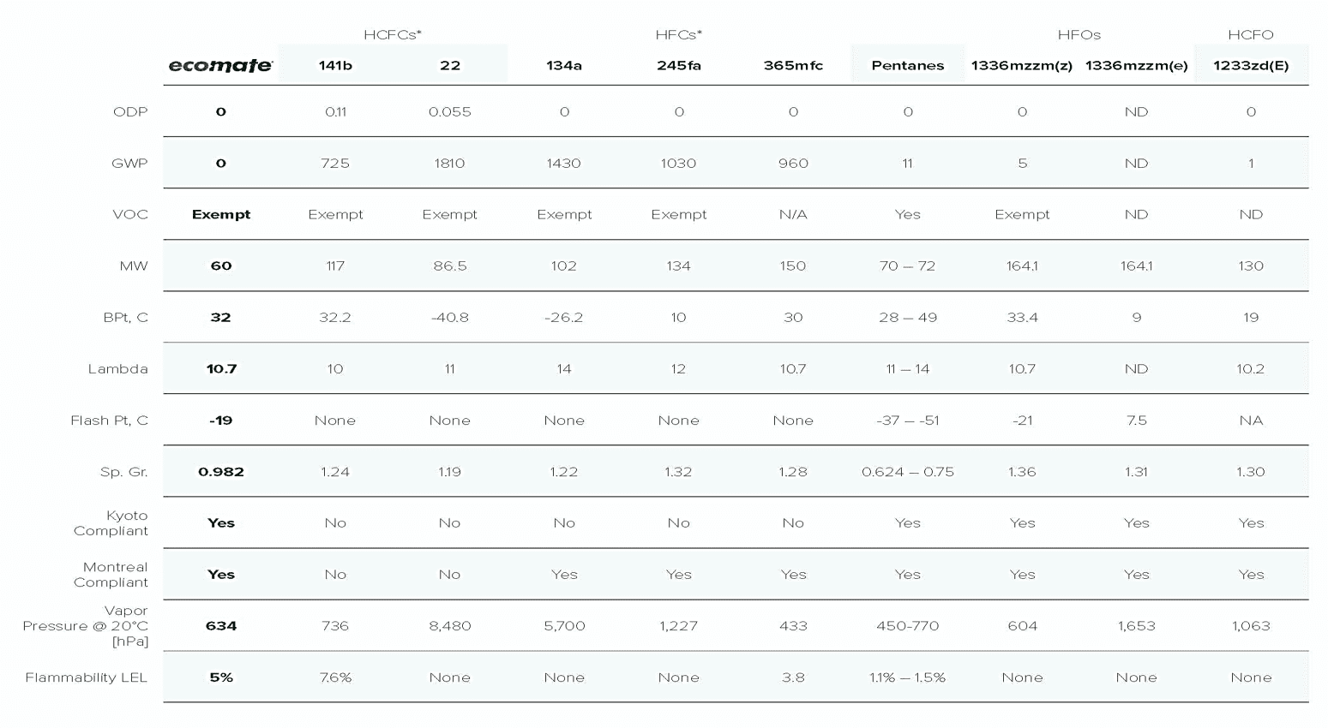
Task: Select the Vapor Pressure @ 20°C label
Action: pyautogui.click(x=85, y=625)
